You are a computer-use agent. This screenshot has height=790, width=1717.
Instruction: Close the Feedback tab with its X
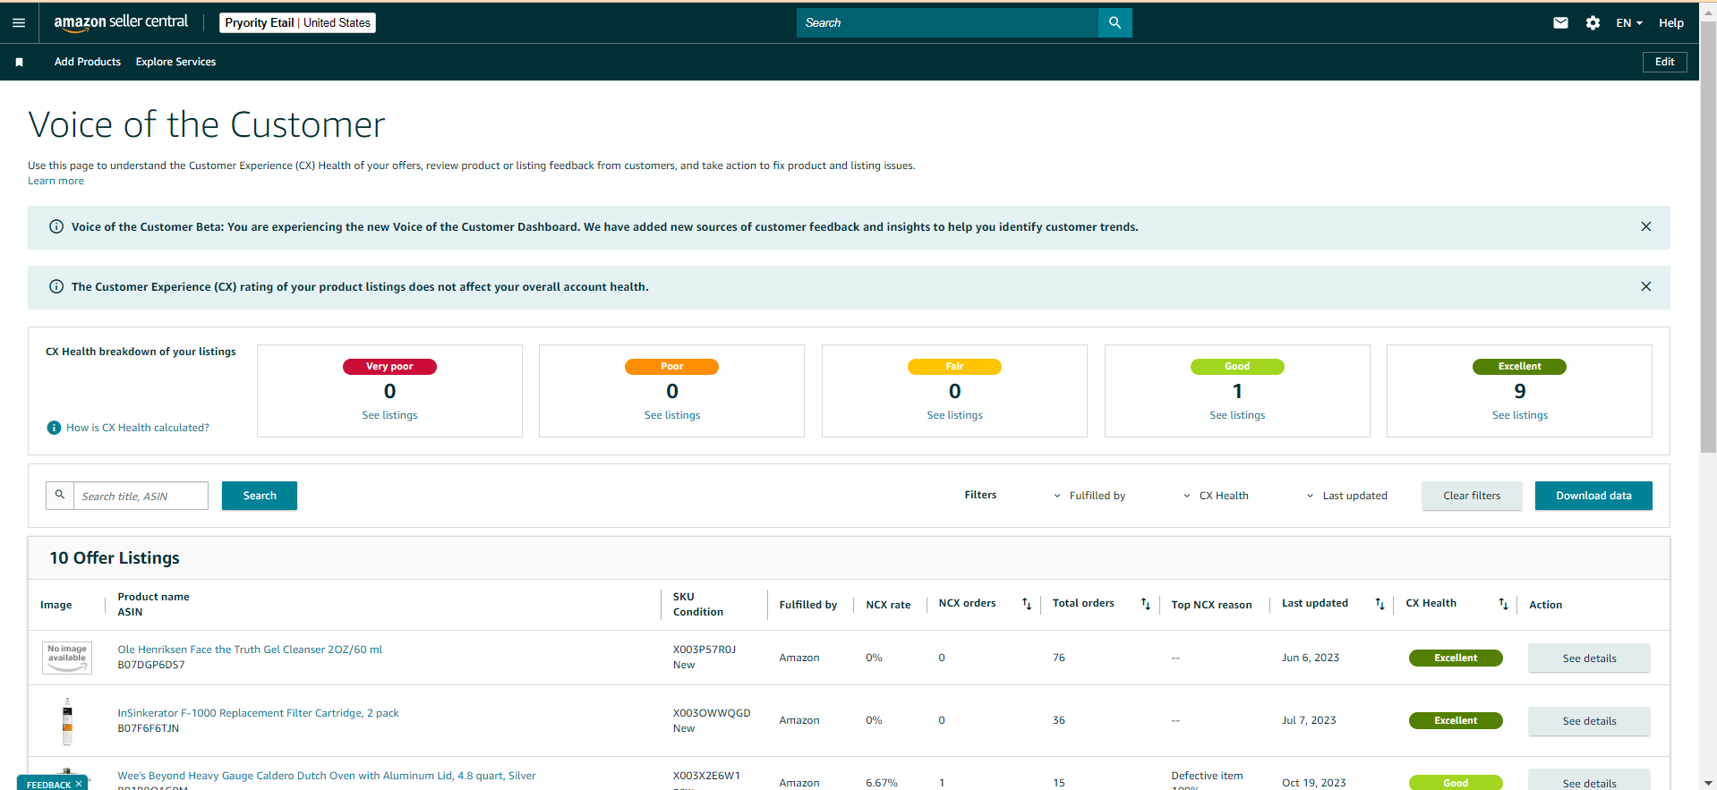[x=79, y=785]
